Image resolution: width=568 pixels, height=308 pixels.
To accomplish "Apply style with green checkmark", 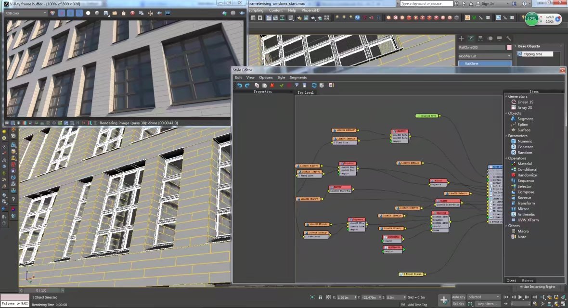I will pos(282,85).
